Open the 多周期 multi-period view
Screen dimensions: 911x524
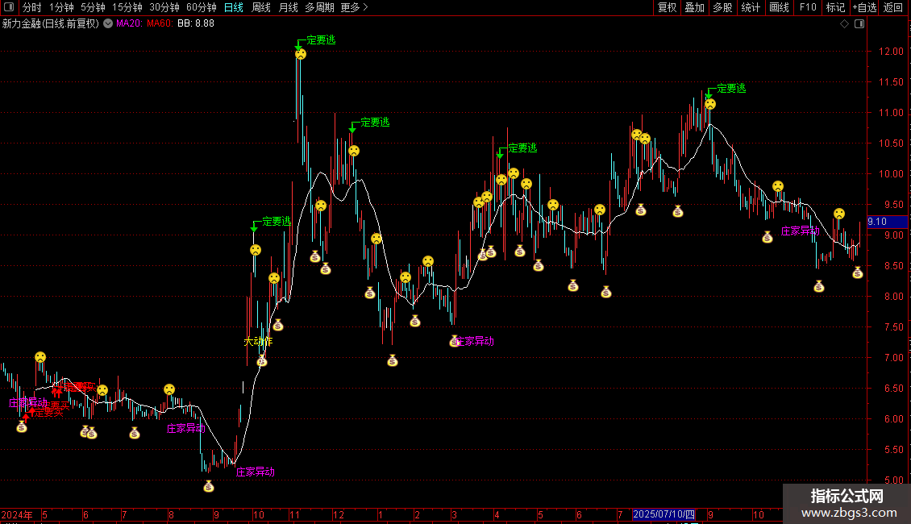click(x=319, y=7)
